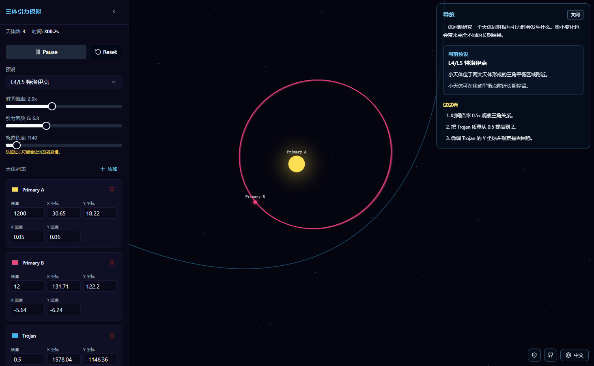Remove the Trojan body via trash icon

coord(112,336)
